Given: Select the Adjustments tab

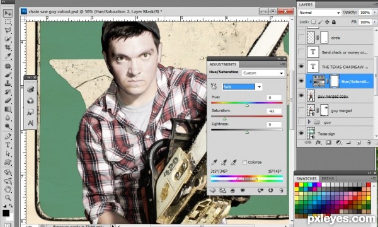Looking at the screenshot, I should pyautogui.click(x=223, y=64).
